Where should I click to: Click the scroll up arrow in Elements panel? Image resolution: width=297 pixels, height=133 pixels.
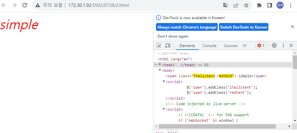point(295,53)
